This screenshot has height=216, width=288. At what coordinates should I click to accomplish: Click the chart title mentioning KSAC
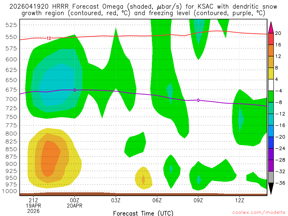pyautogui.click(x=143, y=10)
